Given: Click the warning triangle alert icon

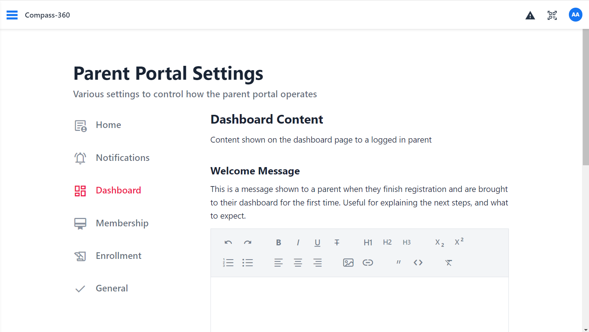Looking at the screenshot, I should pyautogui.click(x=530, y=15).
